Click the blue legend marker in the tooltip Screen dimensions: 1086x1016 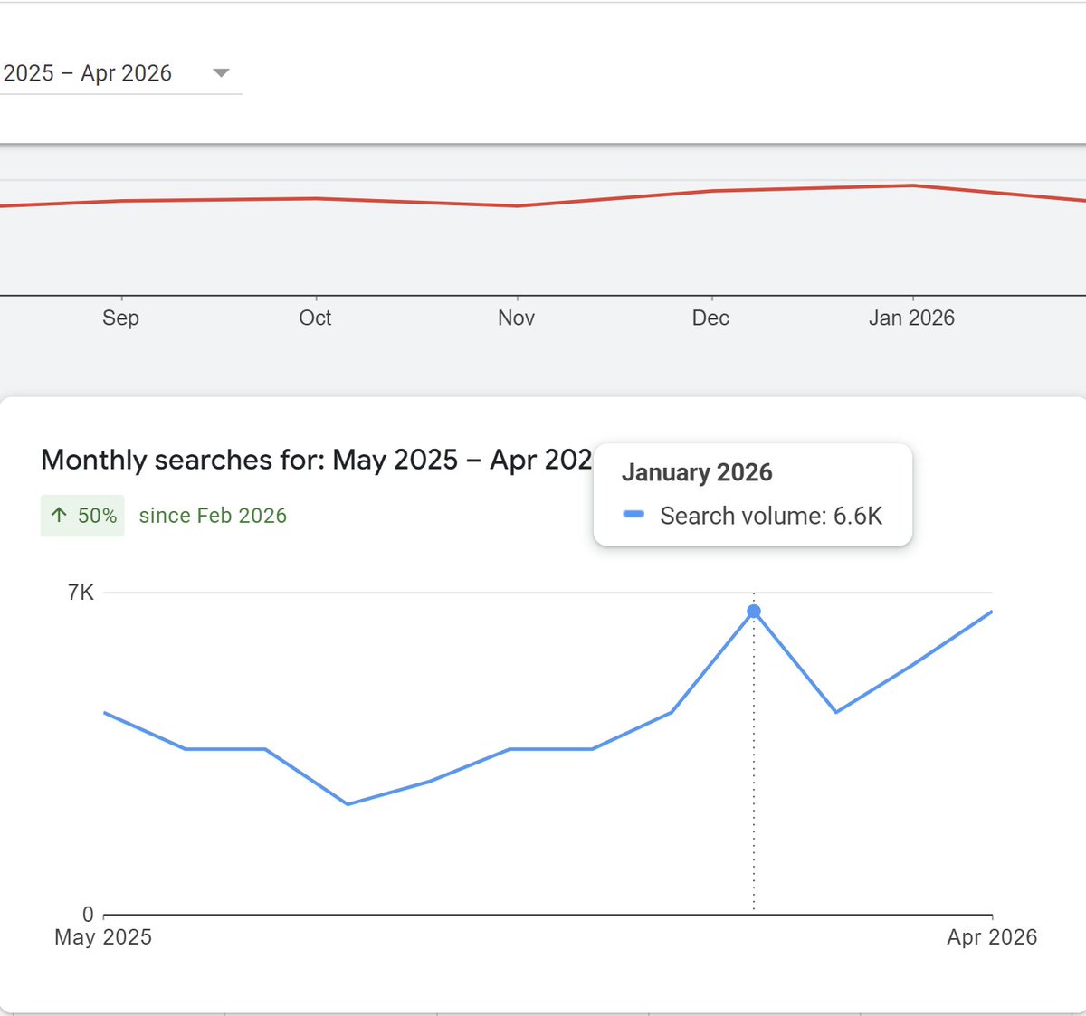(633, 515)
